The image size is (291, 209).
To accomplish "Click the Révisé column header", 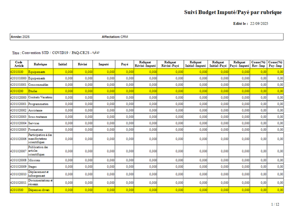I will pos(83,64).
